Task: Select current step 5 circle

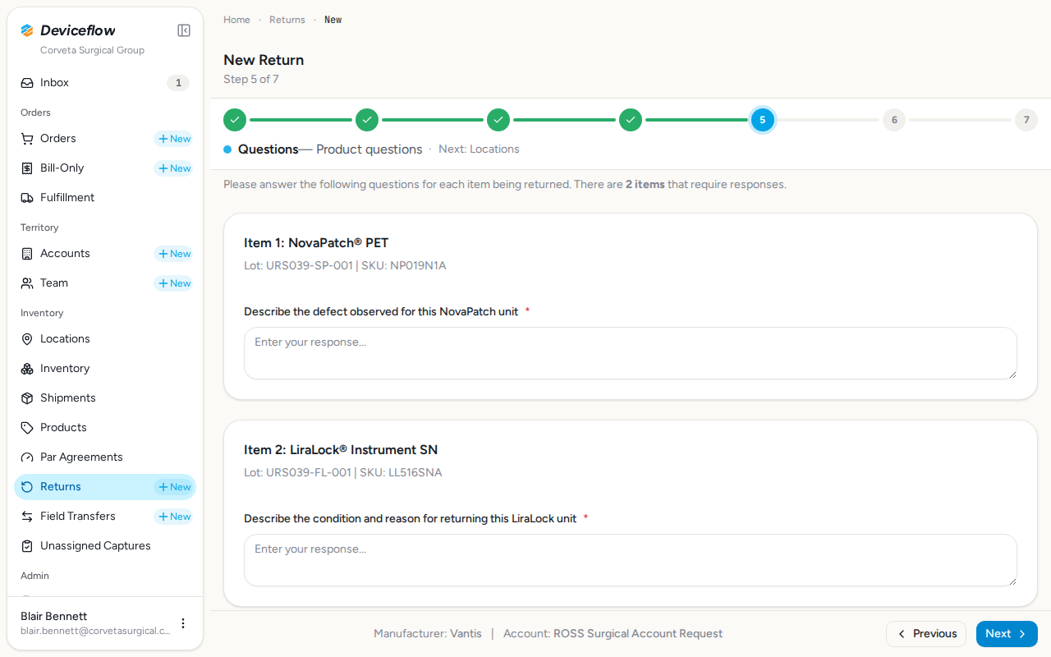Action: (x=762, y=120)
